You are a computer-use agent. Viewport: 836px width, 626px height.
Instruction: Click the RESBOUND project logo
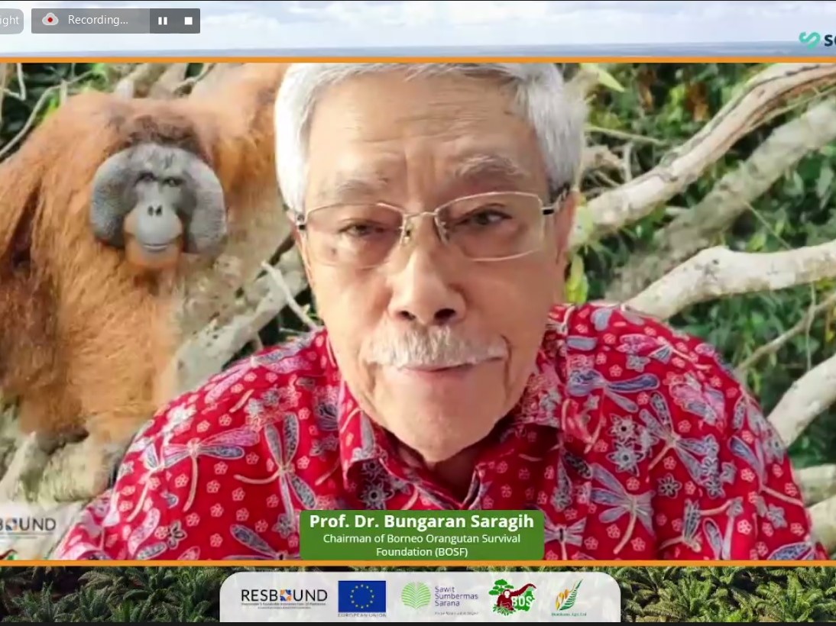pyautogui.click(x=283, y=598)
